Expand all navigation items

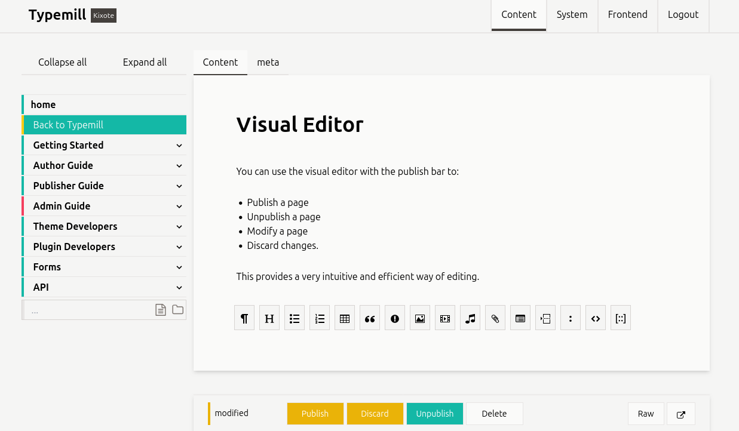[145, 62]
